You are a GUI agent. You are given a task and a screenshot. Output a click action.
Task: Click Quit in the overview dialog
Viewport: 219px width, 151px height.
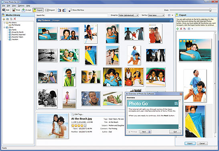coord(175,132)
